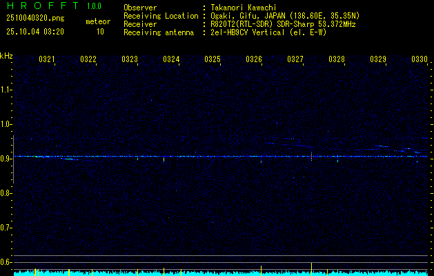
Task: Click the Observer field label
Action: pos(140,8)
